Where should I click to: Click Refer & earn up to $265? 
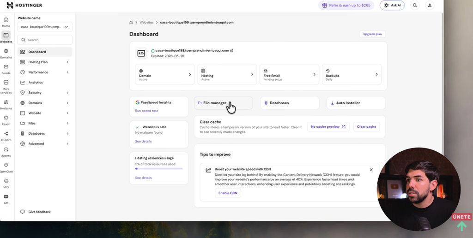346,6
